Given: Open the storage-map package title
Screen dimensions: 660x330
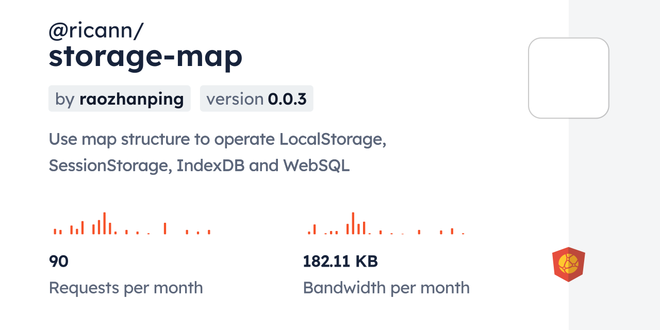Looking at the screenshot, I should (x=145, y=57).
